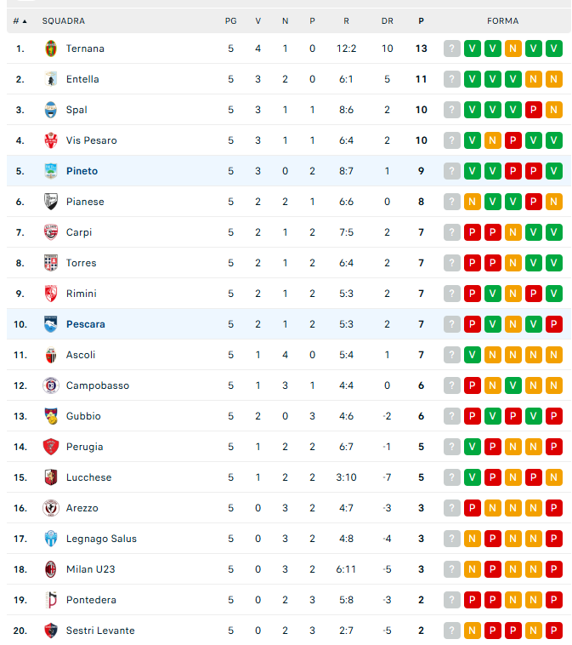
Task: Click Spal's red P form badge
Action: coord(534,110)
